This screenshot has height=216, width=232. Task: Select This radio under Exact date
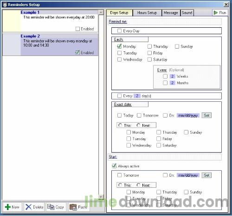(x=120, y=125)
